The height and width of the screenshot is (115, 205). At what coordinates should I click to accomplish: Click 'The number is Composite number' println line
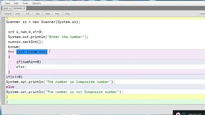(61, 82)
